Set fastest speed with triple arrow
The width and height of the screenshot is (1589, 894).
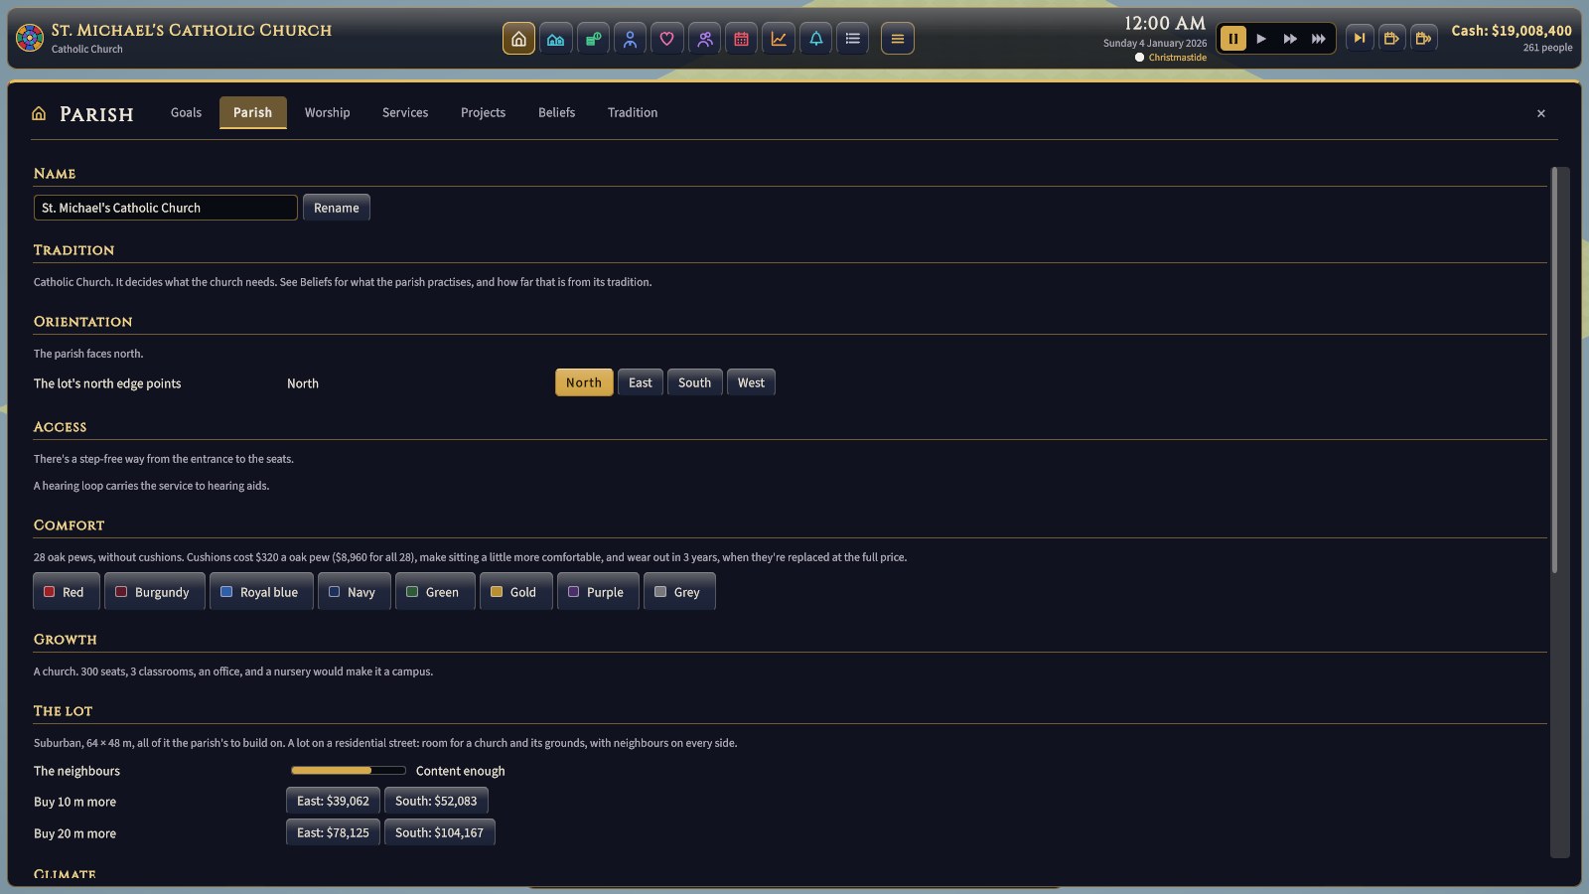point(1318,39)
